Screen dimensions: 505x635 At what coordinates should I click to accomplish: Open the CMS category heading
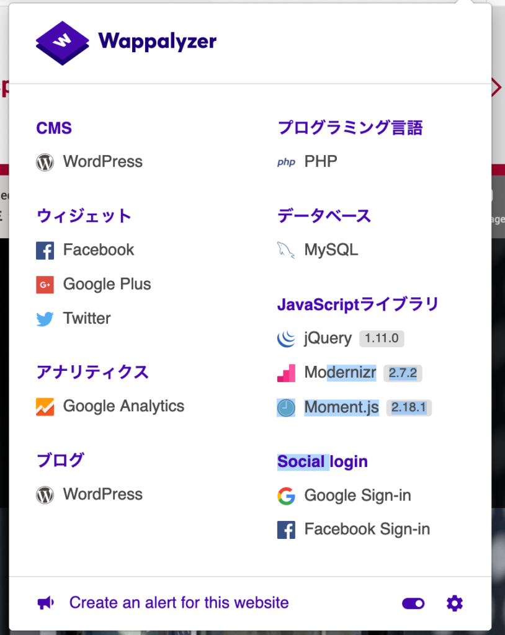54,128
